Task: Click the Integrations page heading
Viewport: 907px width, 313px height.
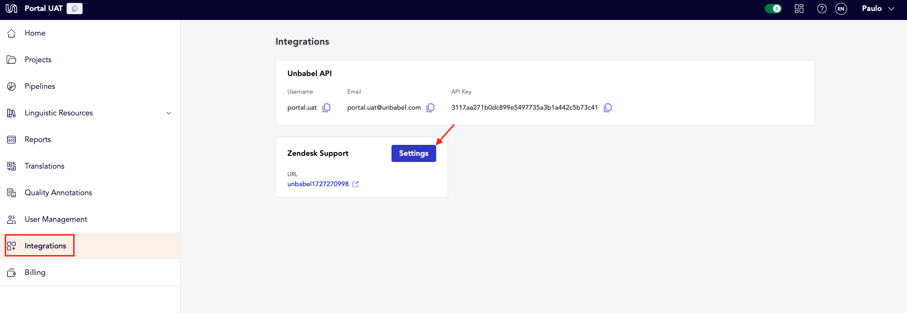Action: [302, 41]
